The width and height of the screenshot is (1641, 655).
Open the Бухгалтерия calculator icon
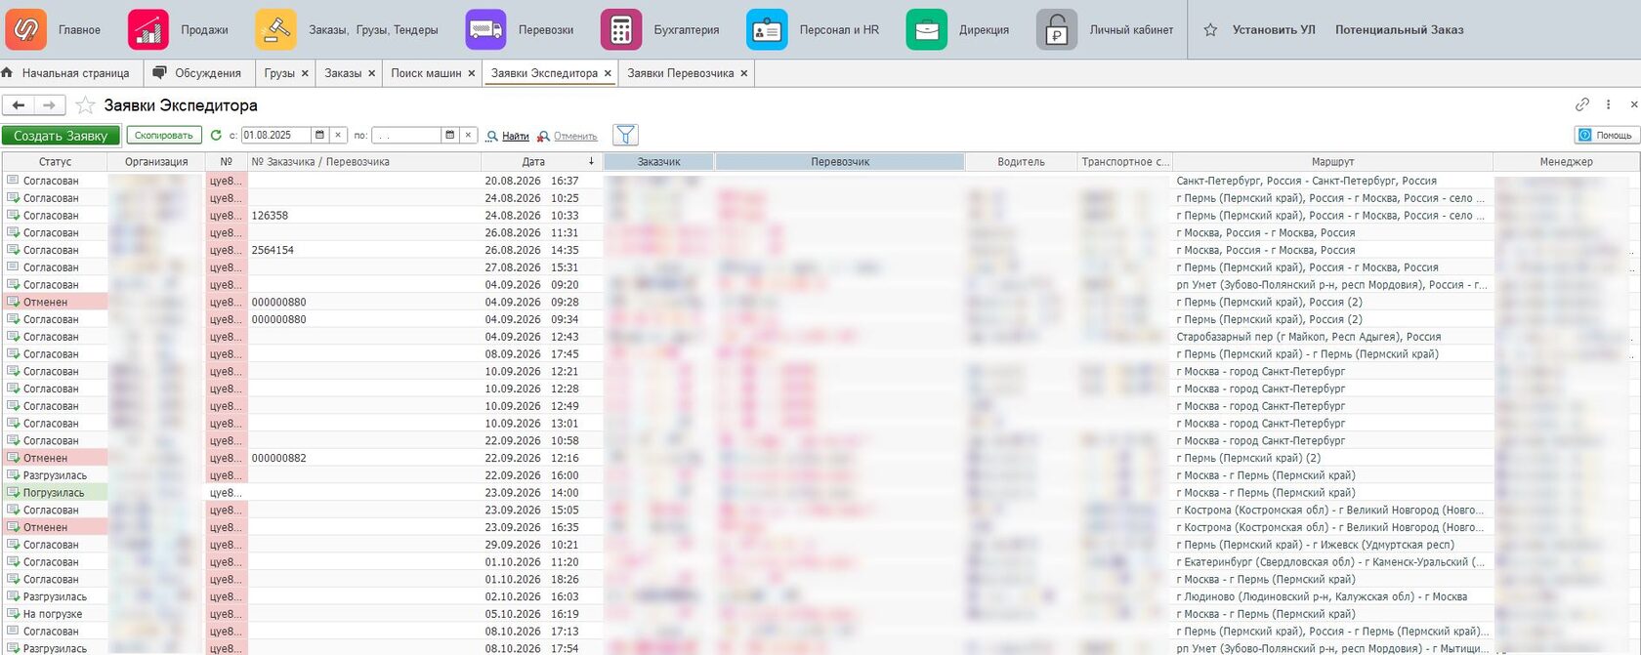click(621, 29)
